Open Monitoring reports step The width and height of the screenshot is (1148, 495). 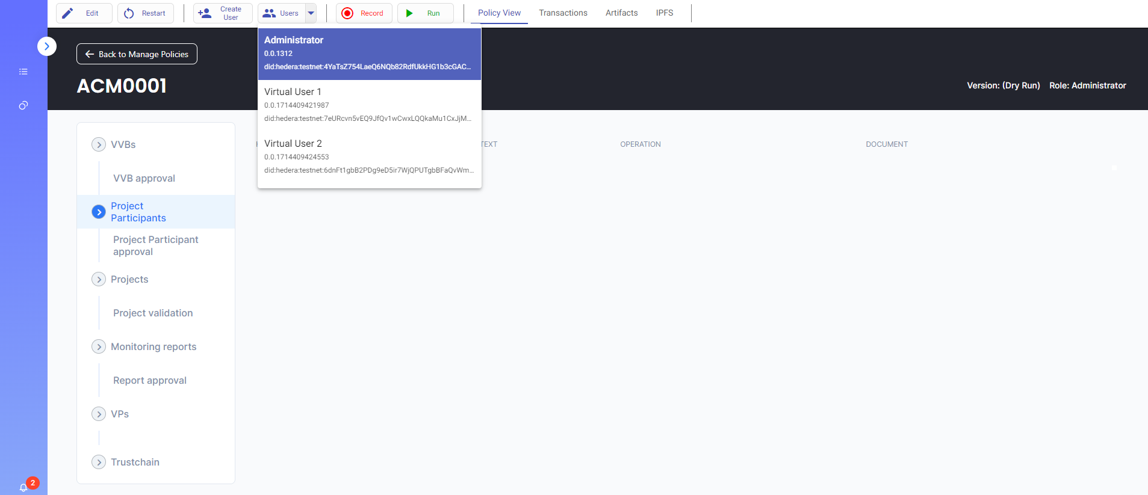pos(153,346)
